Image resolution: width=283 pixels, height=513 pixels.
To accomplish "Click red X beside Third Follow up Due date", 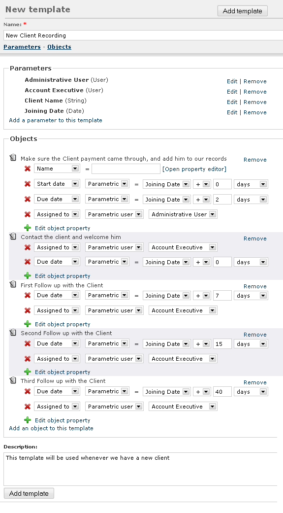I will pyautogui.click(x=28, y=391).
